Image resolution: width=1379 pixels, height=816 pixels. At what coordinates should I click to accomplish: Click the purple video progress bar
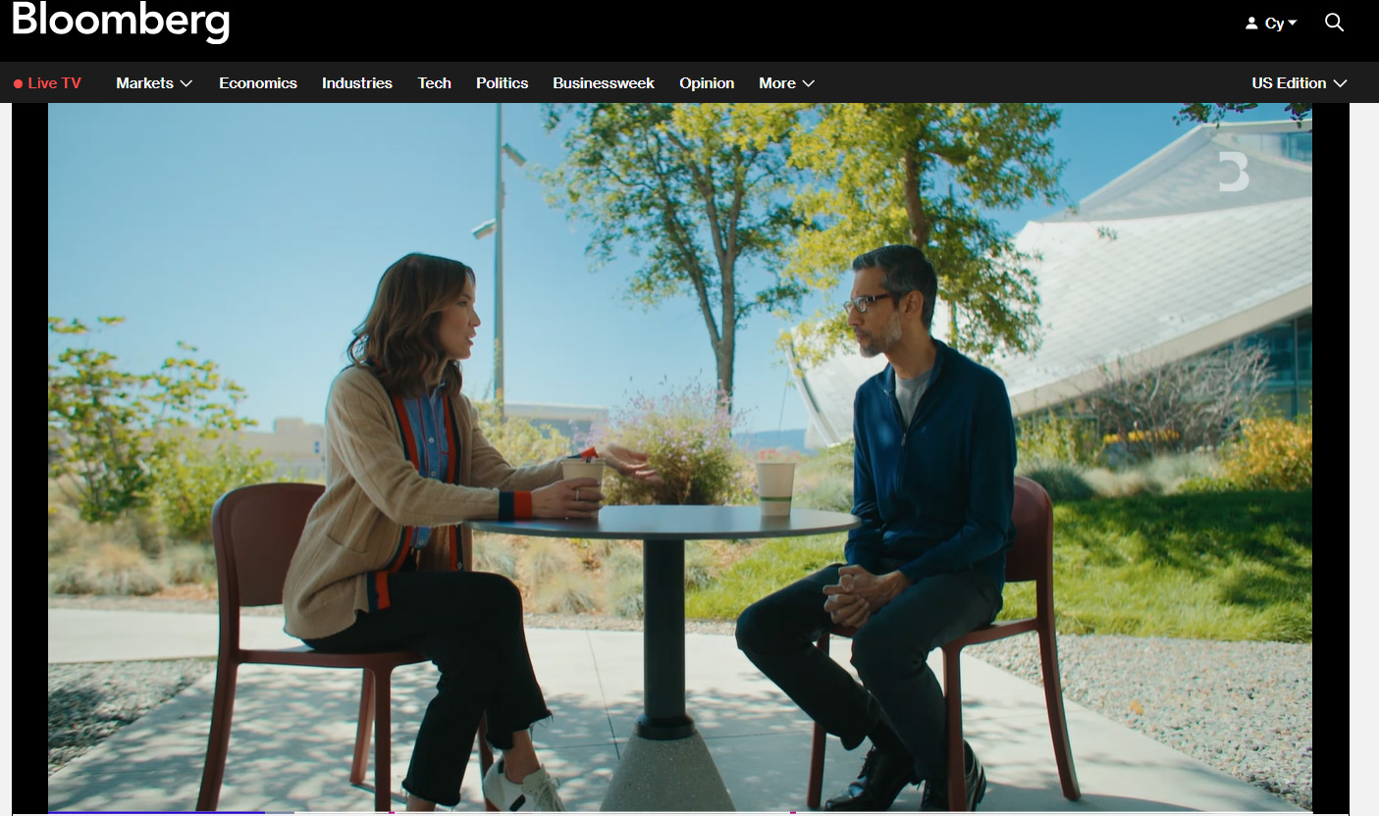tap(157, 812)
